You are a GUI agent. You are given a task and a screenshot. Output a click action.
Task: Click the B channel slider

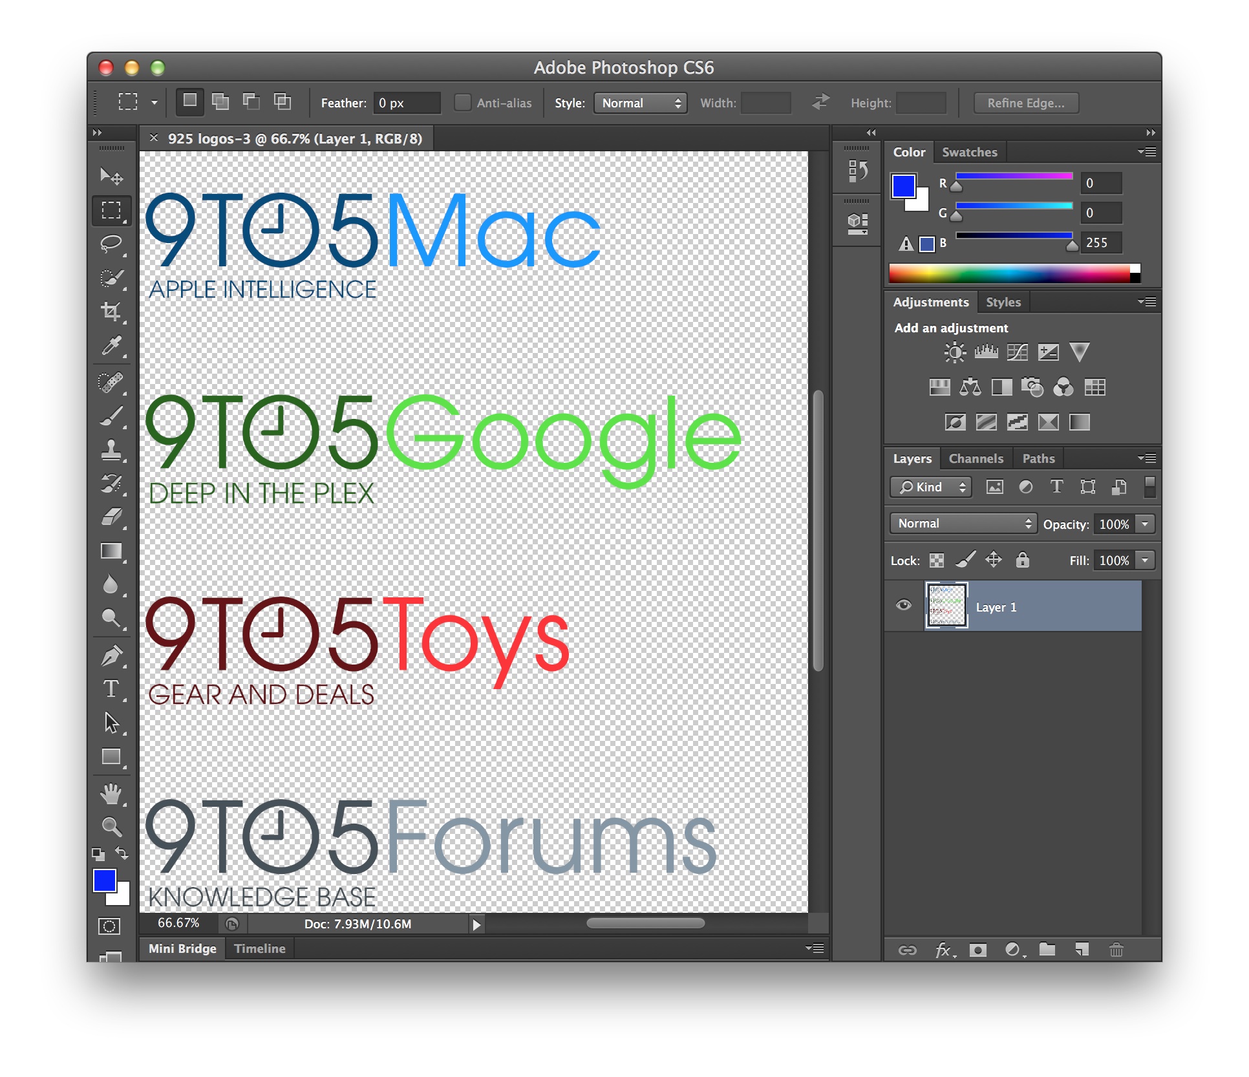pos(1014,237)
